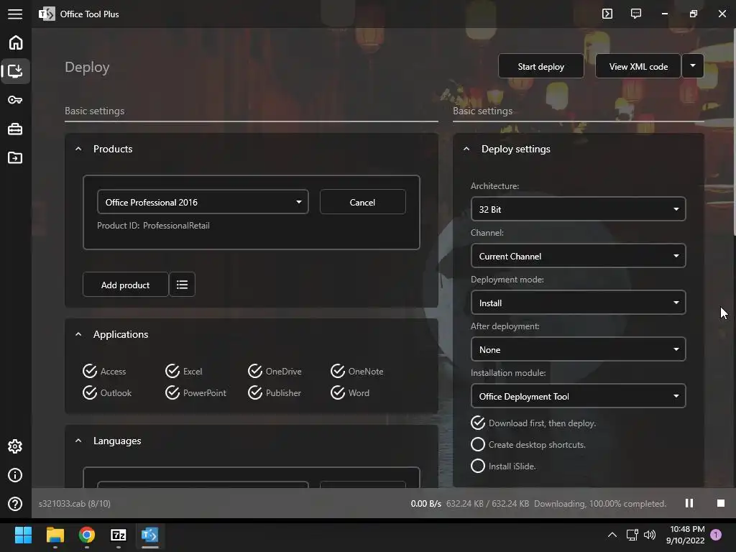Click Cancel in Products panel

(362, 202)
